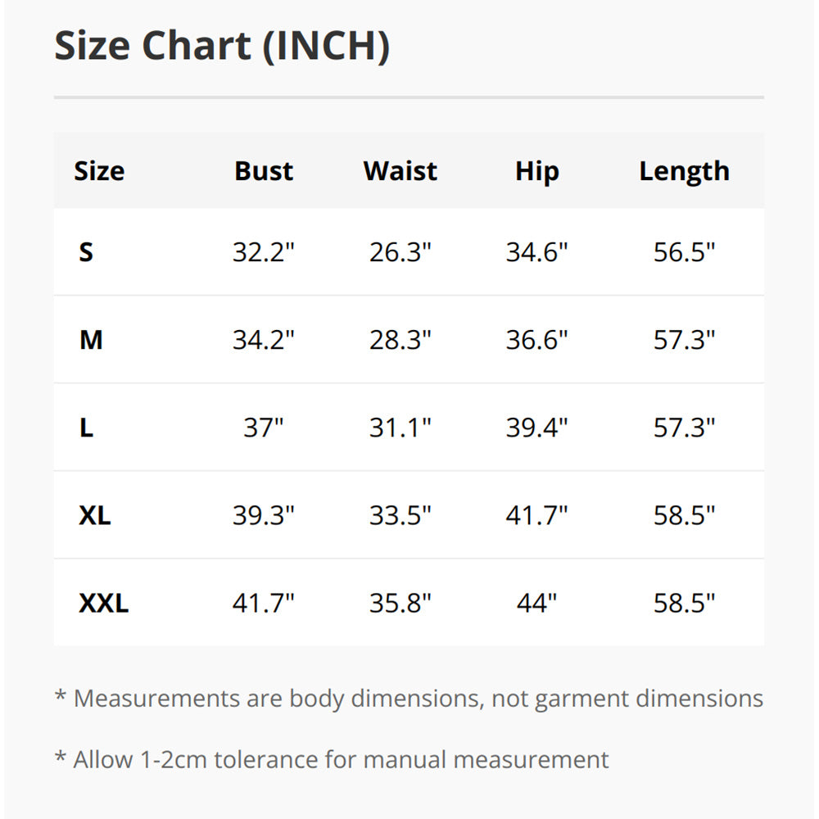This screenshot has width=819, height=819.
Task: Click the M size row label
Action: coord(91,340)
